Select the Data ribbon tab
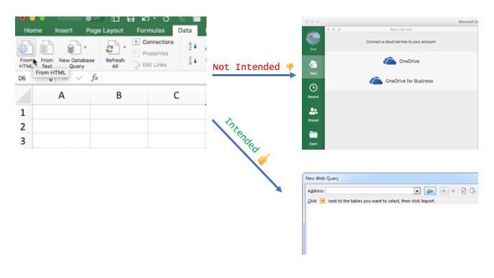This screenshot has width=494, height=278. click(x=185, y=30)
